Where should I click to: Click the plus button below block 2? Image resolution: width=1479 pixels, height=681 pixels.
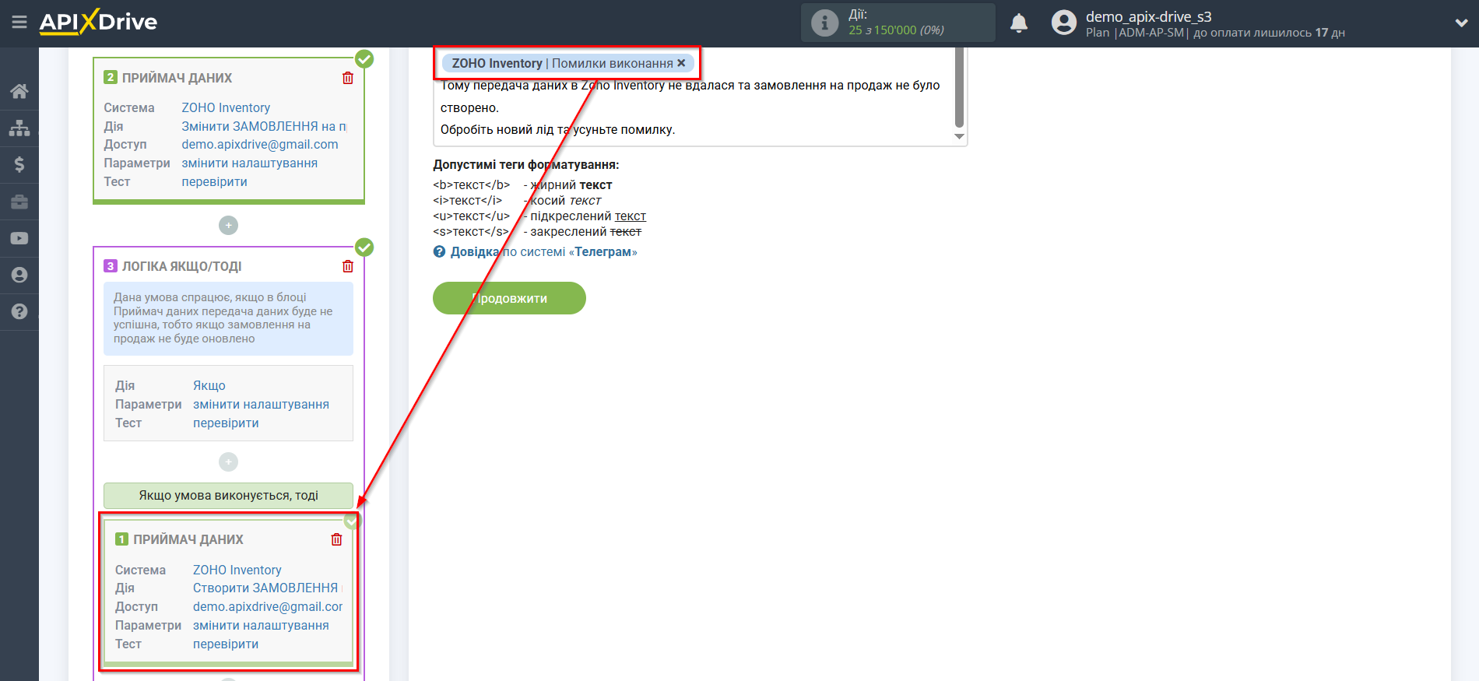228,225
